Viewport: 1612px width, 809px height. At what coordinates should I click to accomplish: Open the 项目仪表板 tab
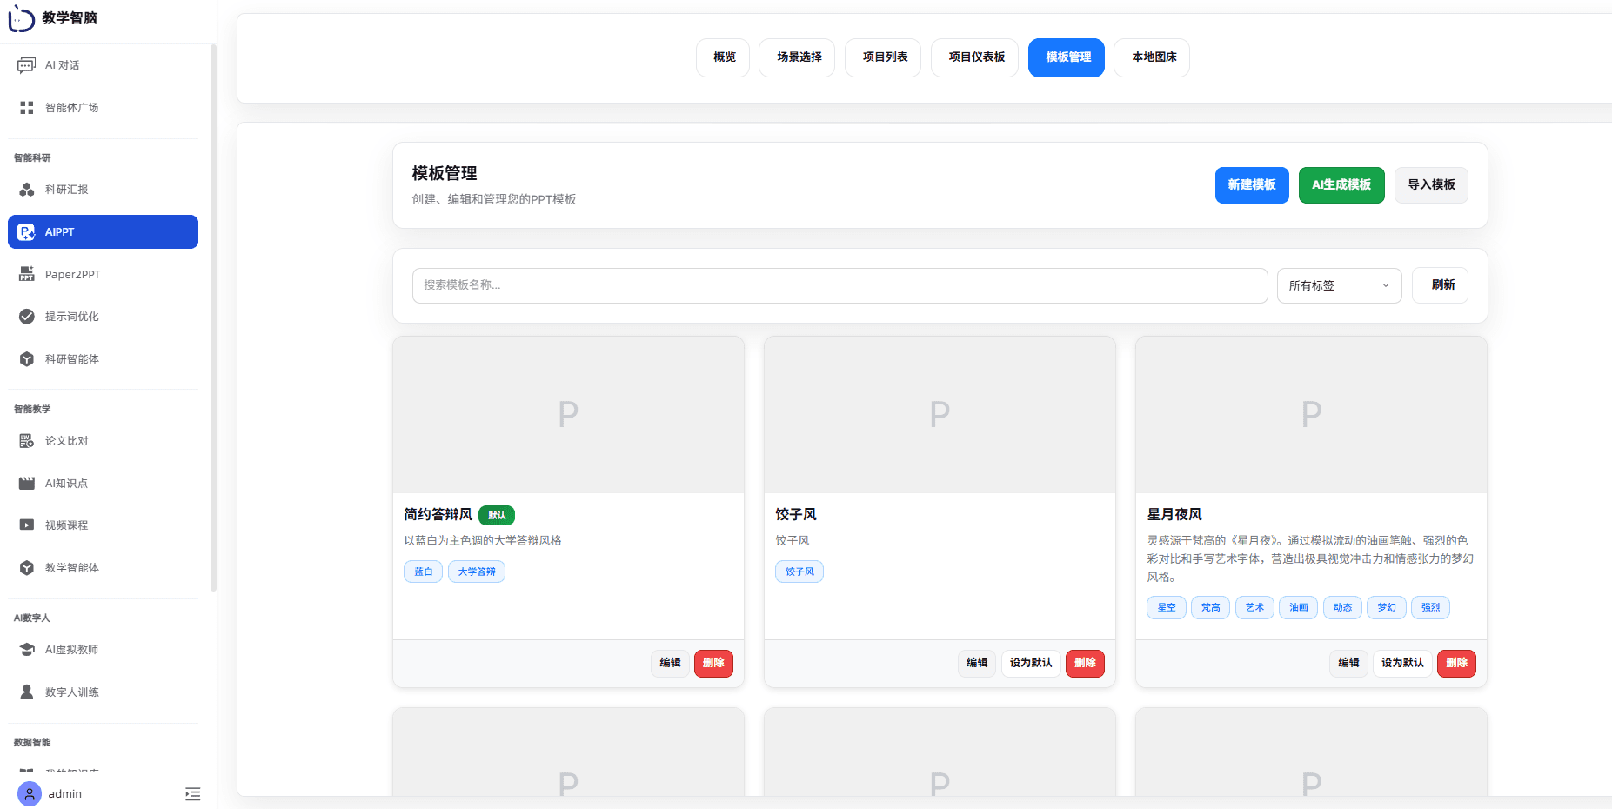[x=976, y=57]
